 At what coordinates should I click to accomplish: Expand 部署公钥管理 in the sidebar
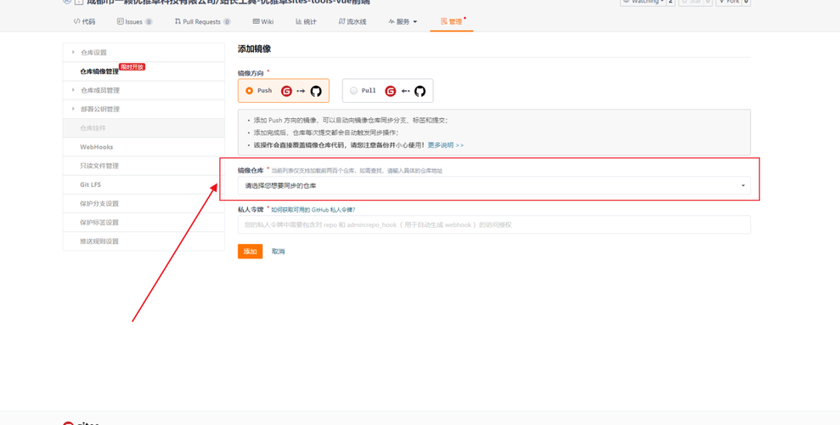click(144, 109)
